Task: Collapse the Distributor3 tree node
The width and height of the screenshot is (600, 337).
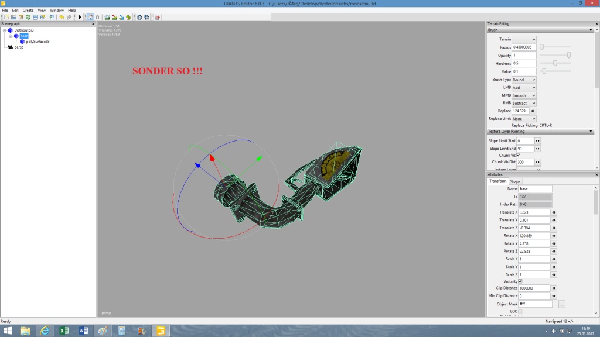Action: (4, 30)
